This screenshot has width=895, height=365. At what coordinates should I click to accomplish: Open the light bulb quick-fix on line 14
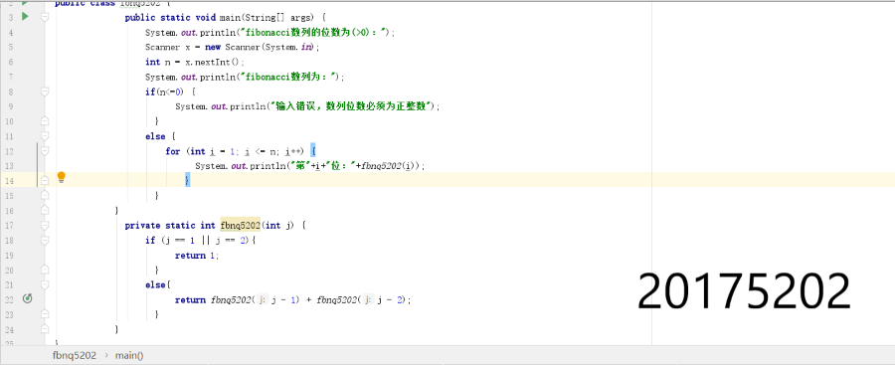pyautogui.click(x=61, y=177)
